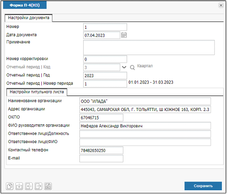Screen dimensions: 227x194
Task: Click the import arrow-left icon
Action: [x=29, y=186]
